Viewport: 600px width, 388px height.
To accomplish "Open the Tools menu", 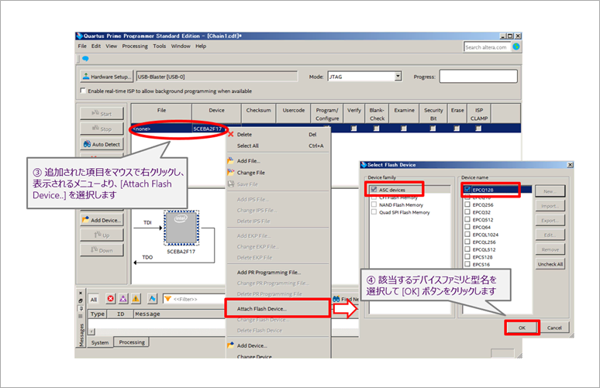I will 160,46.
